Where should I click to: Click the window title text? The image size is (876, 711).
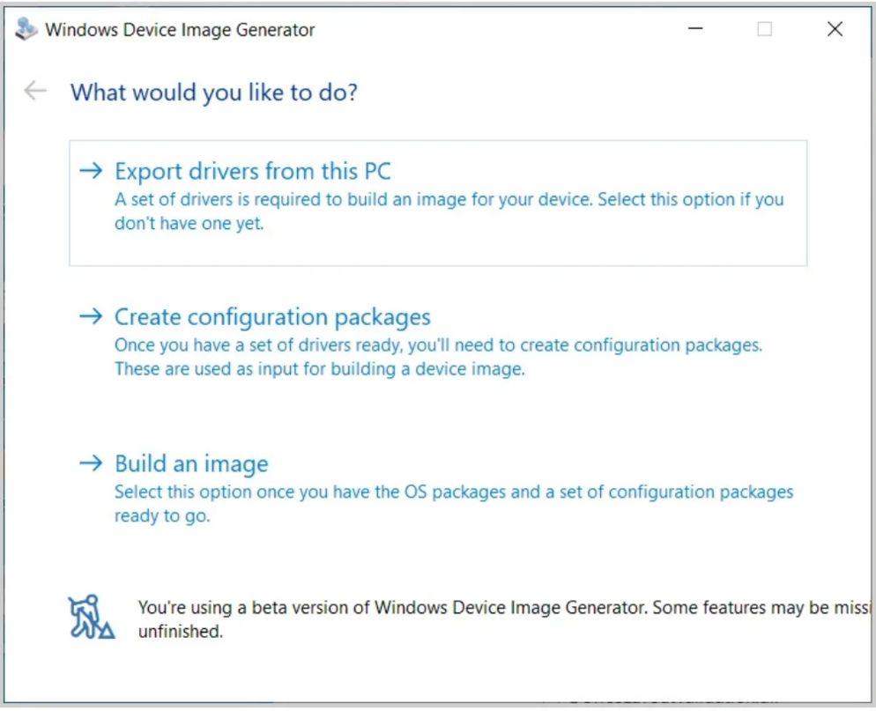coord(180,30)
